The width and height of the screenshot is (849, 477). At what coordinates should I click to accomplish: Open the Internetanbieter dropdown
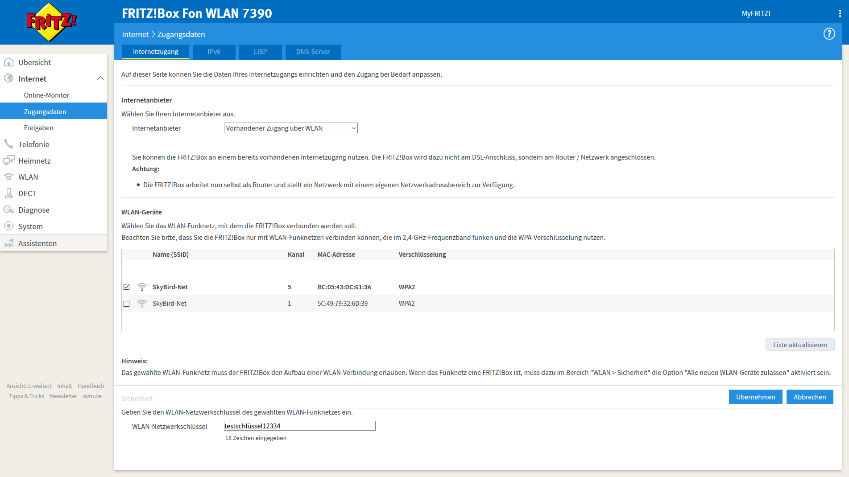(x=290, y=128)
